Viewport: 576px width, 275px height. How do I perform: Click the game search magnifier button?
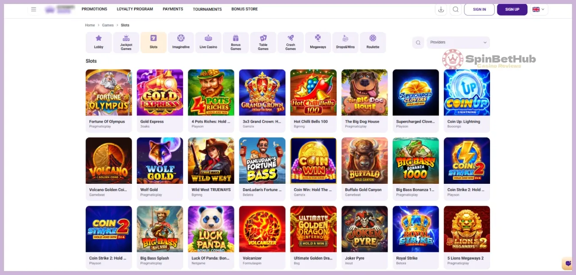tap(418, 43)
